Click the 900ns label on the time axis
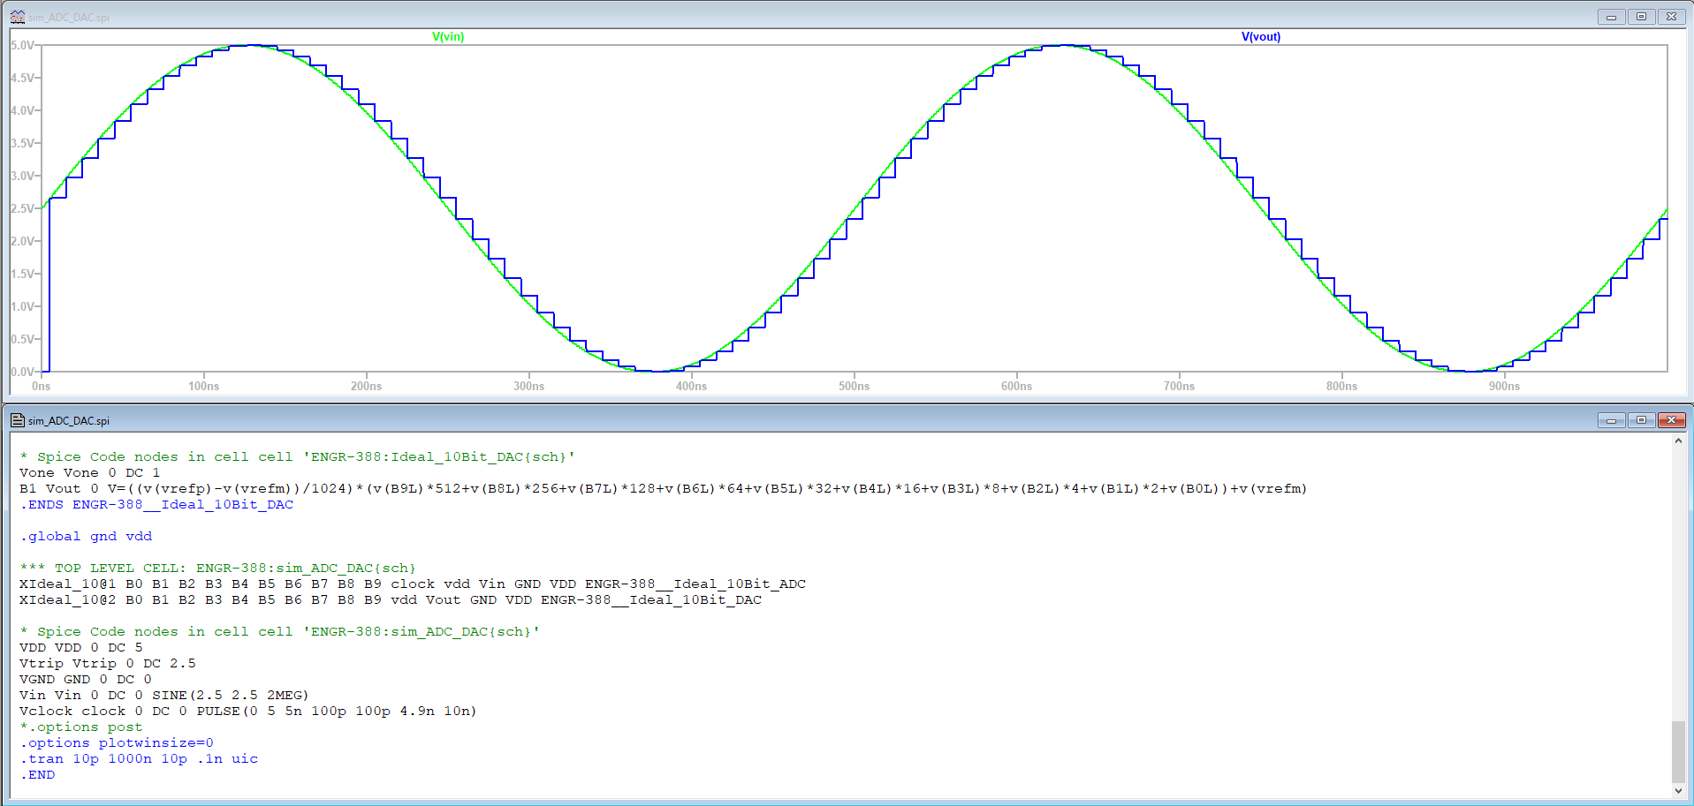This screenshot has height=806, width=1694. [1504, 386]
